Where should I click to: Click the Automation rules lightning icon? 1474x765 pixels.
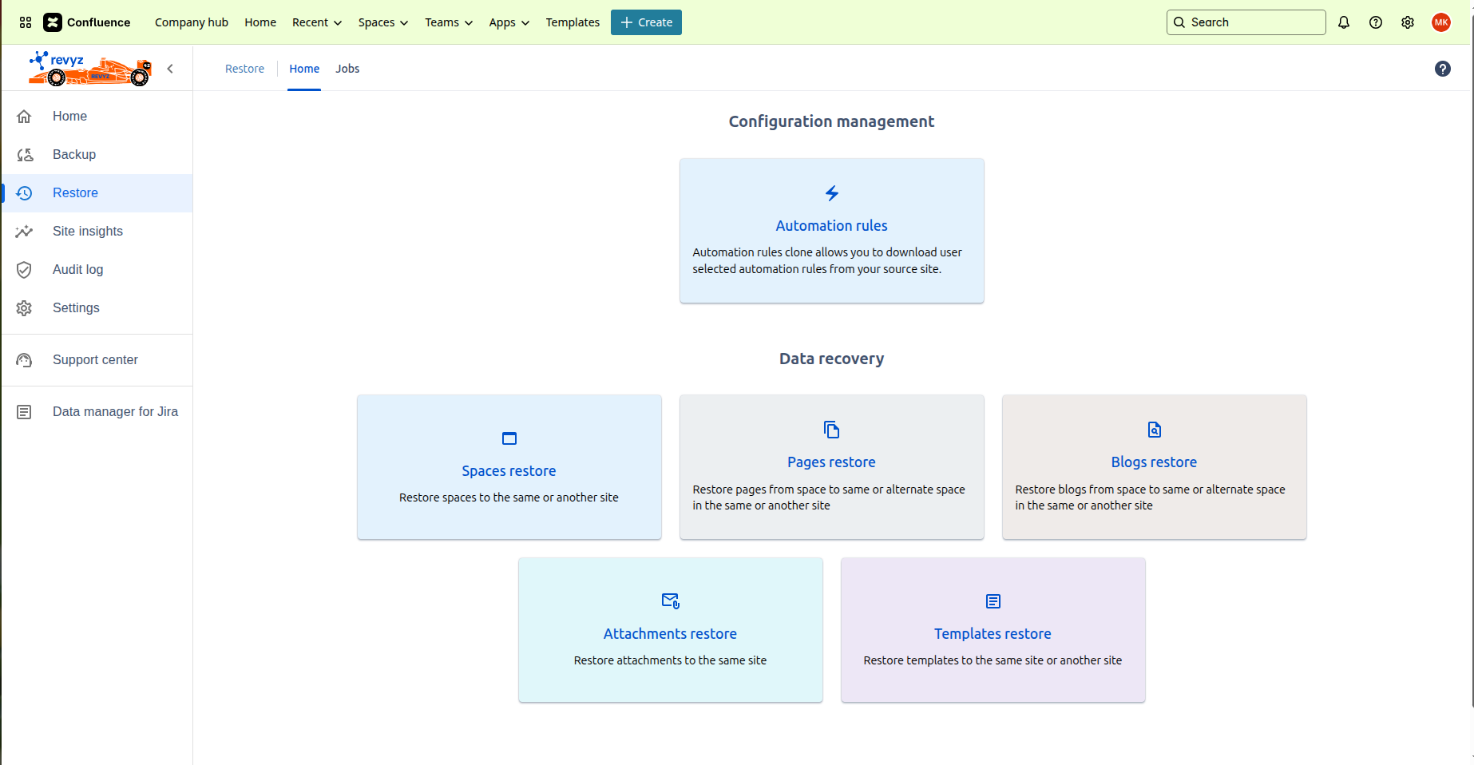[831, 193]
